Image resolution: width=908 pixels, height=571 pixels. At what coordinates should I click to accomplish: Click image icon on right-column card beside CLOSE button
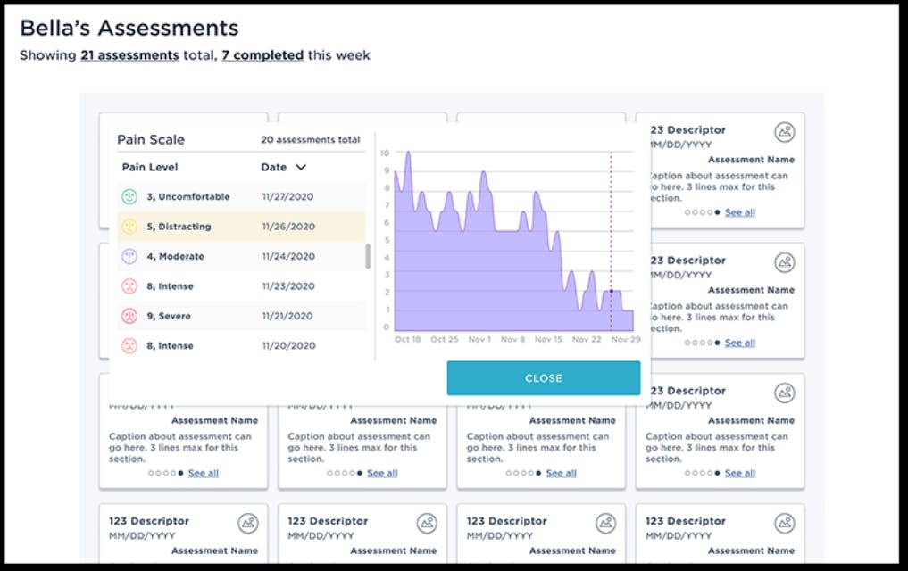pos(785,393)
